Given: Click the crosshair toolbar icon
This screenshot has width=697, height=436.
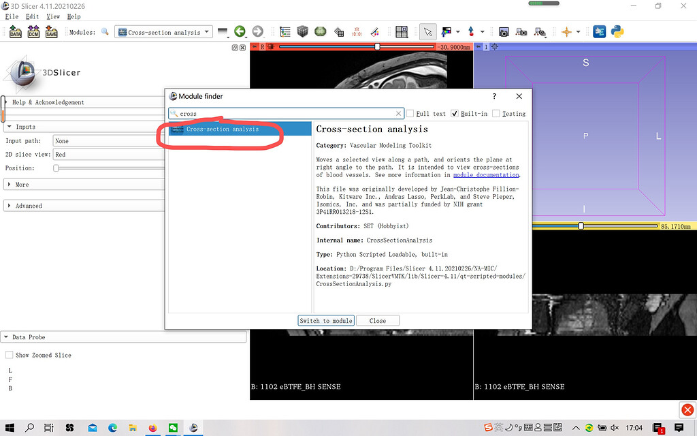Looking at the screenshot, I should click(x=566, y=32).
